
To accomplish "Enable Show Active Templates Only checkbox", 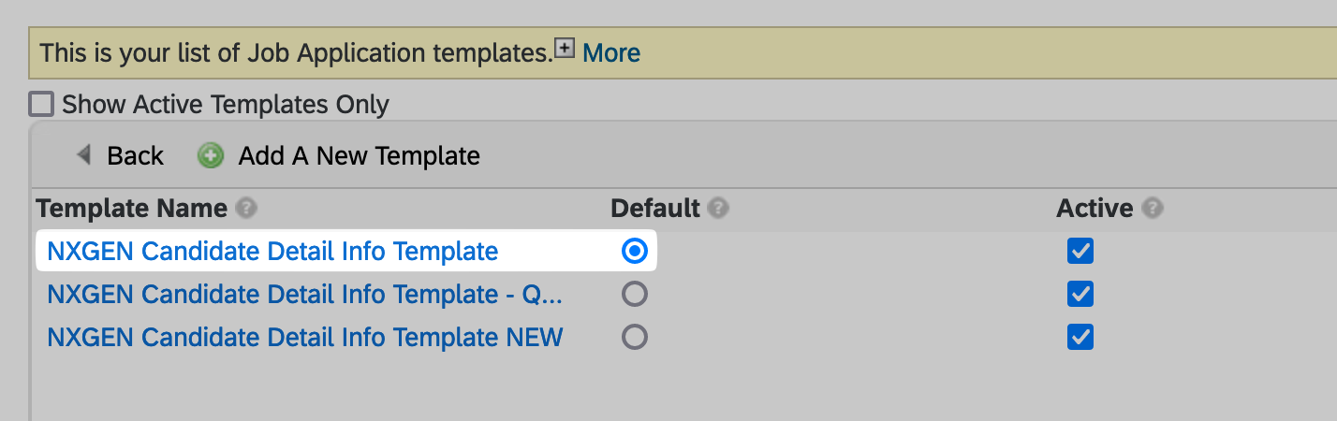I will [x=42, y=103].
